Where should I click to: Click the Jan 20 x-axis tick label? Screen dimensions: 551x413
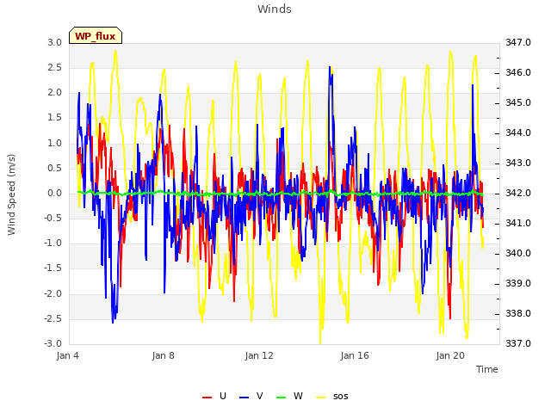pos(450,355)
